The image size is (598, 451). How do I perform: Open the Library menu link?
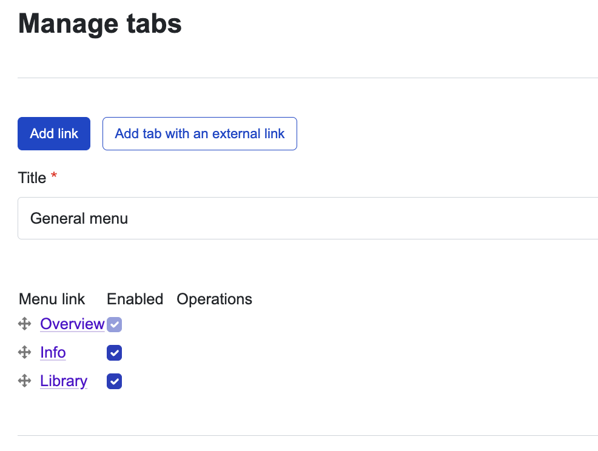pos(63,381)
